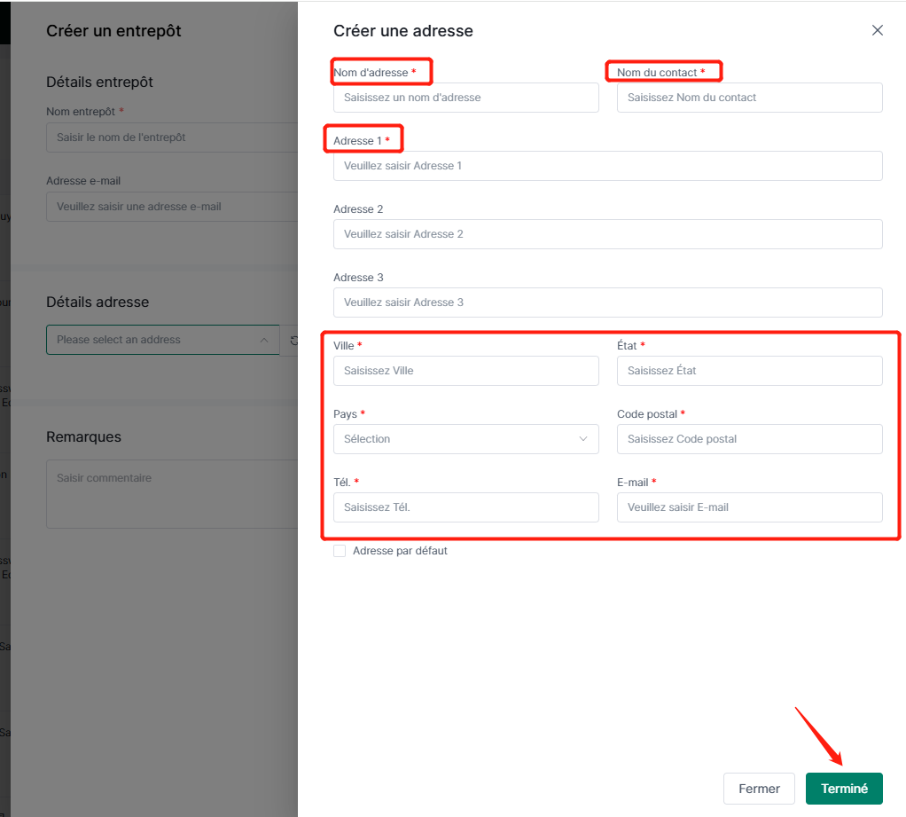Click the E-mail field in address form

[x=749, y=507]
